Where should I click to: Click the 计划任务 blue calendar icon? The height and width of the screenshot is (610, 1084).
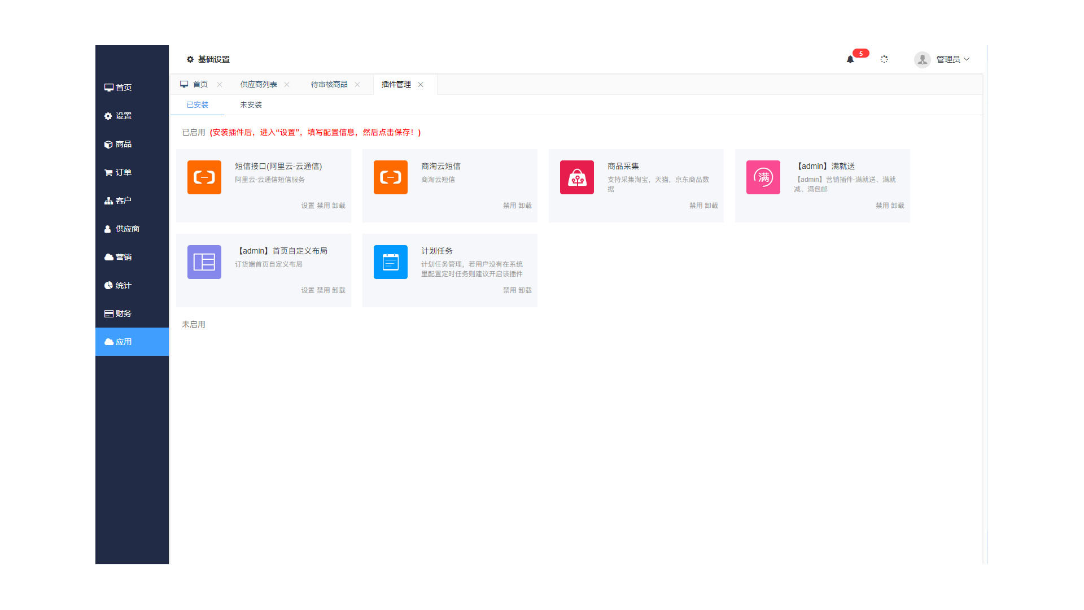[x=390, y=262]
